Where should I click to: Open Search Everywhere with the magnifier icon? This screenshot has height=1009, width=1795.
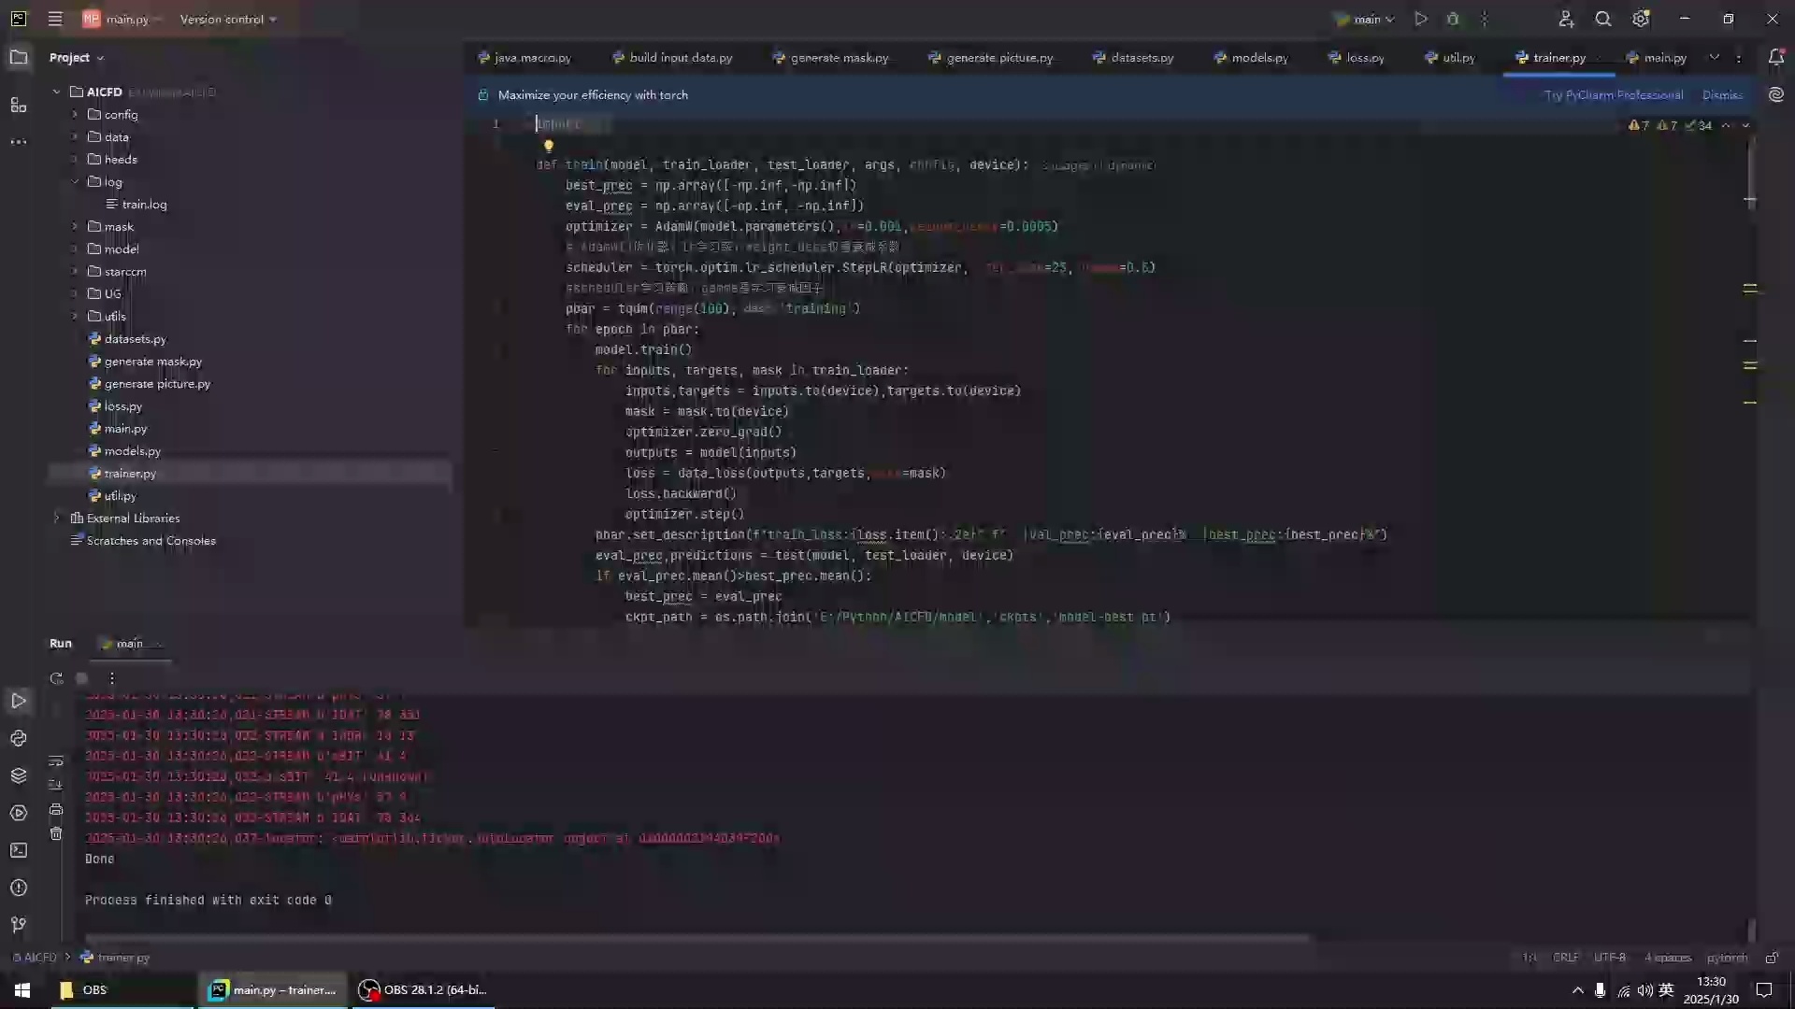[1604, 19]
